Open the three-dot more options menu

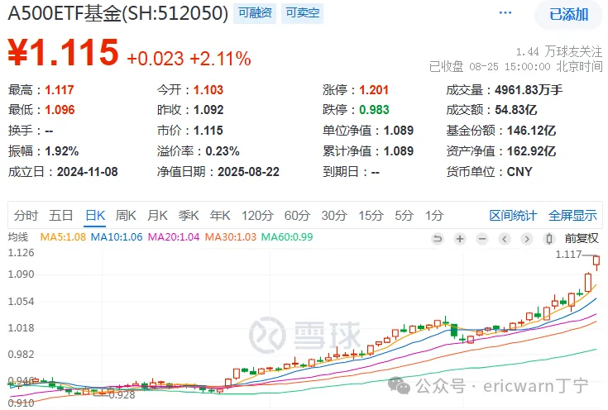pos(505,12)
